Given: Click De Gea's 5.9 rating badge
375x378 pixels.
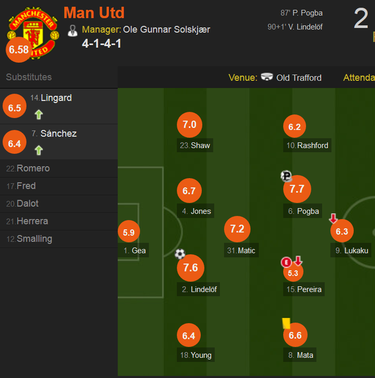Looking at the screenshot, I should point(129,232).
